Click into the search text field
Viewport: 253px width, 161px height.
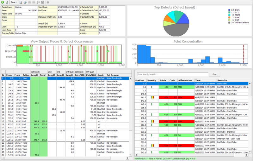[172, 74]
